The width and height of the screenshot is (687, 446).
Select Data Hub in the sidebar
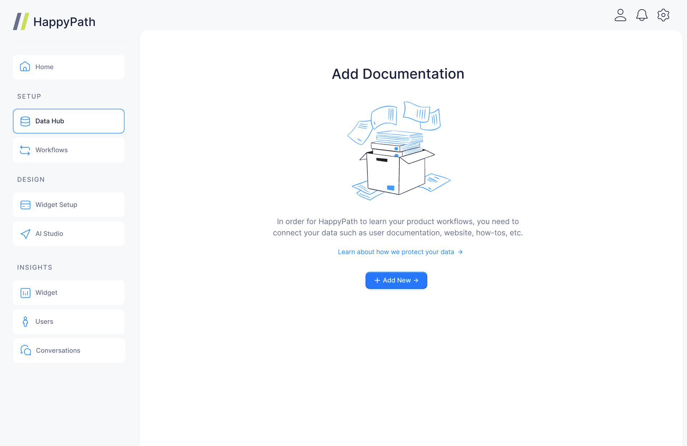[69, 121]
